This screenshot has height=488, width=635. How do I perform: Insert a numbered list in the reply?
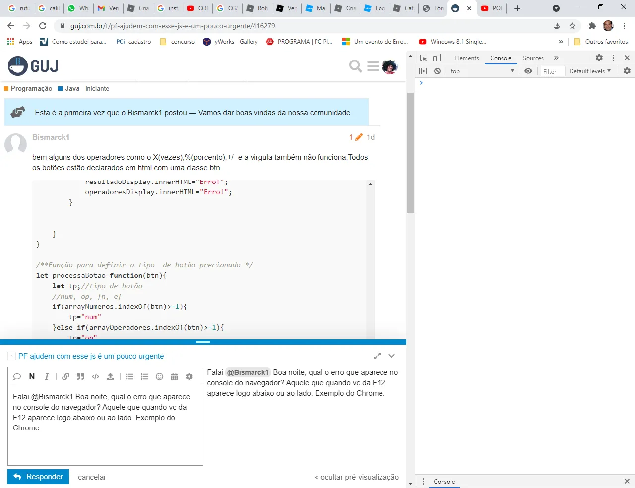click(x=144, y=377)
